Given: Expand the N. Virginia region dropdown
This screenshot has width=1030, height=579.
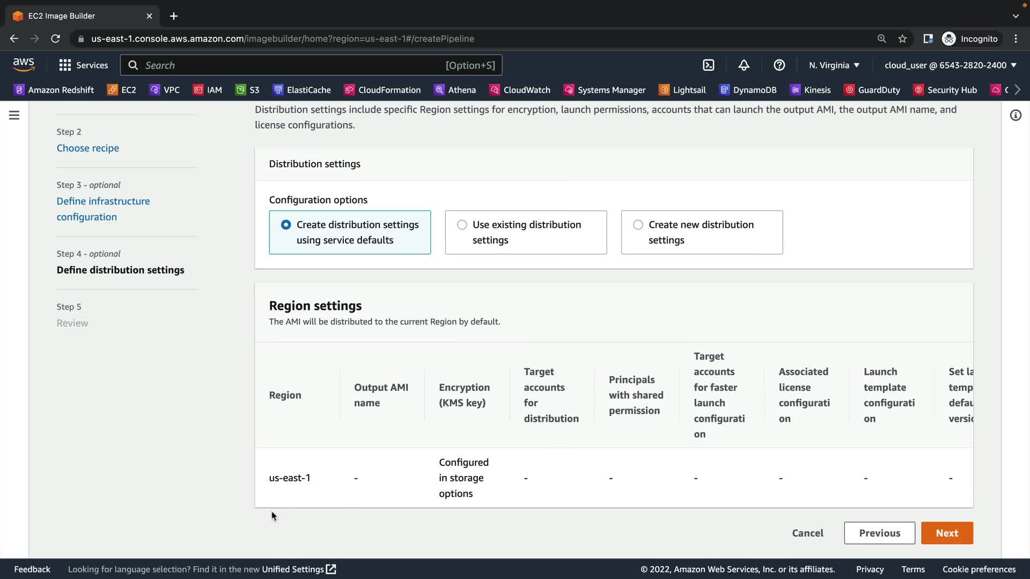Looking at the screenshot, I should (834, 65).
